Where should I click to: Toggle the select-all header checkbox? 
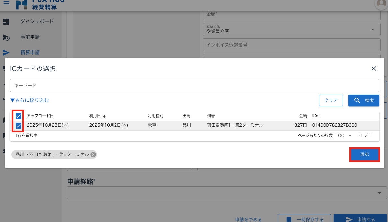pos(18,116)
